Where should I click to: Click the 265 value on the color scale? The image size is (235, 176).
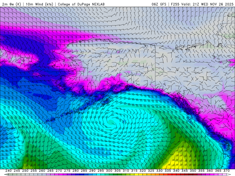point(51,171)
